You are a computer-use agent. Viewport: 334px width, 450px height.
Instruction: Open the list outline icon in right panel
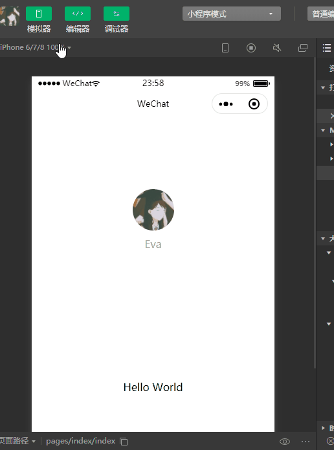(327, 48)
